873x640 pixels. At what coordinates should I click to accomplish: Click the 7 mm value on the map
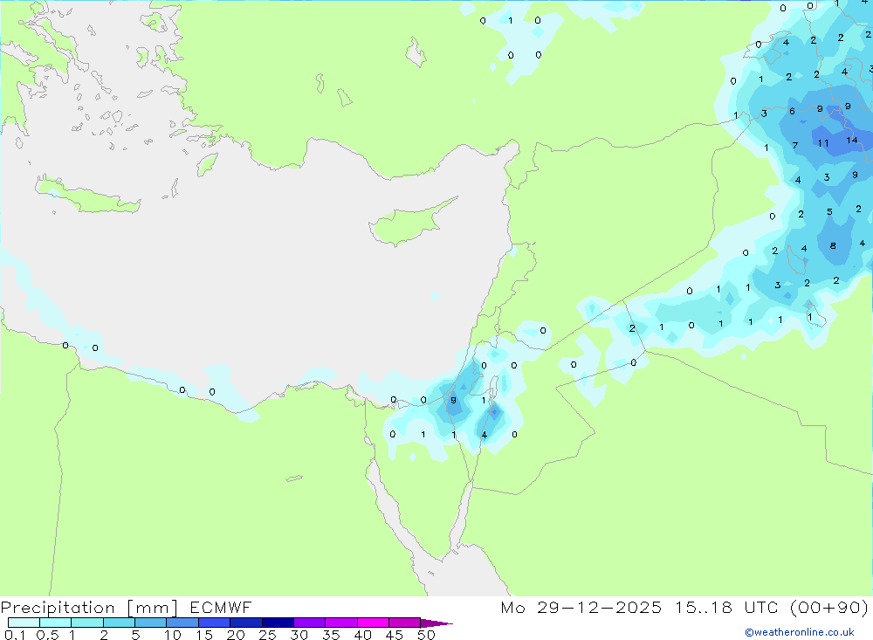(x=795, y=146)
